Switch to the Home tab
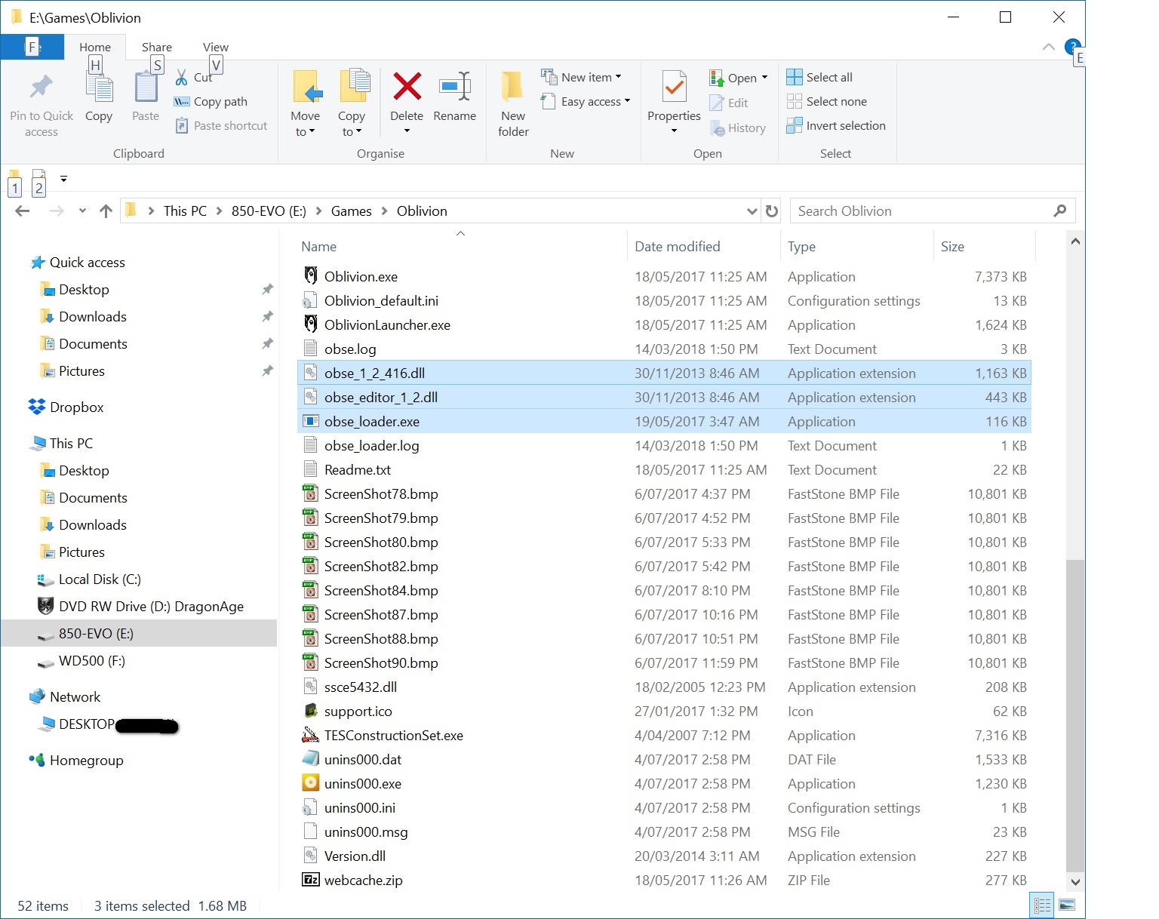Image resolution: width=1159 pixels, height=919 pixels. coord(95,47)
